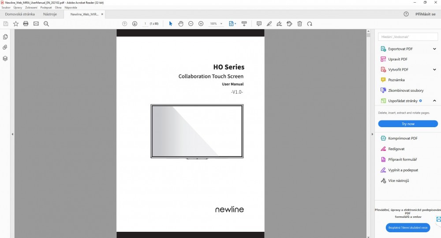Open the Layers side panel

pos(5,58)
